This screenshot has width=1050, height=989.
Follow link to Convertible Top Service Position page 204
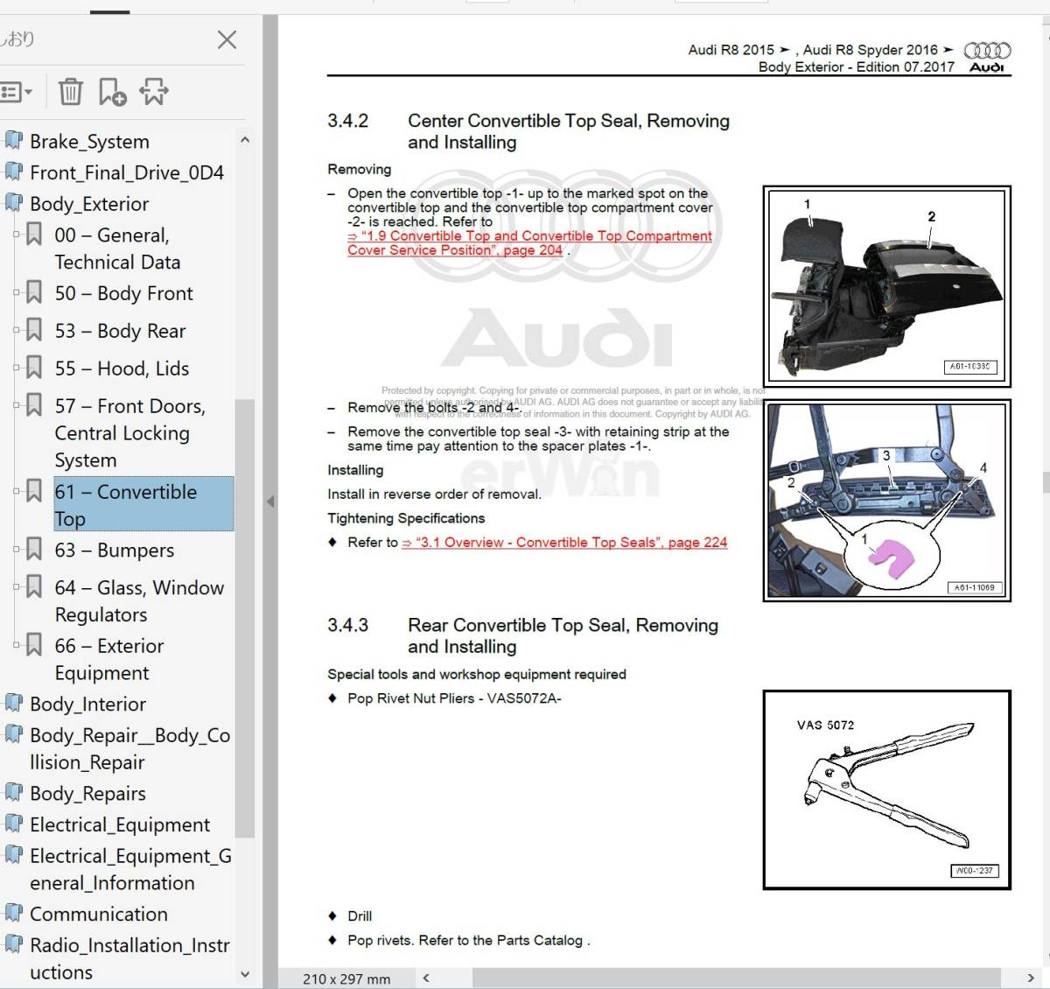pos(529,243)
